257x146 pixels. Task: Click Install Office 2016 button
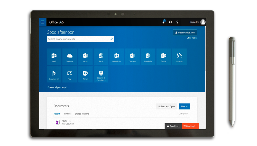click(x=185, y=32)
